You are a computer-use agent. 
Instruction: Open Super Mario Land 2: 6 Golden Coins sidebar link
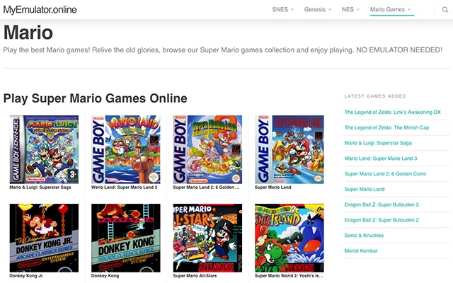(385, 173)
